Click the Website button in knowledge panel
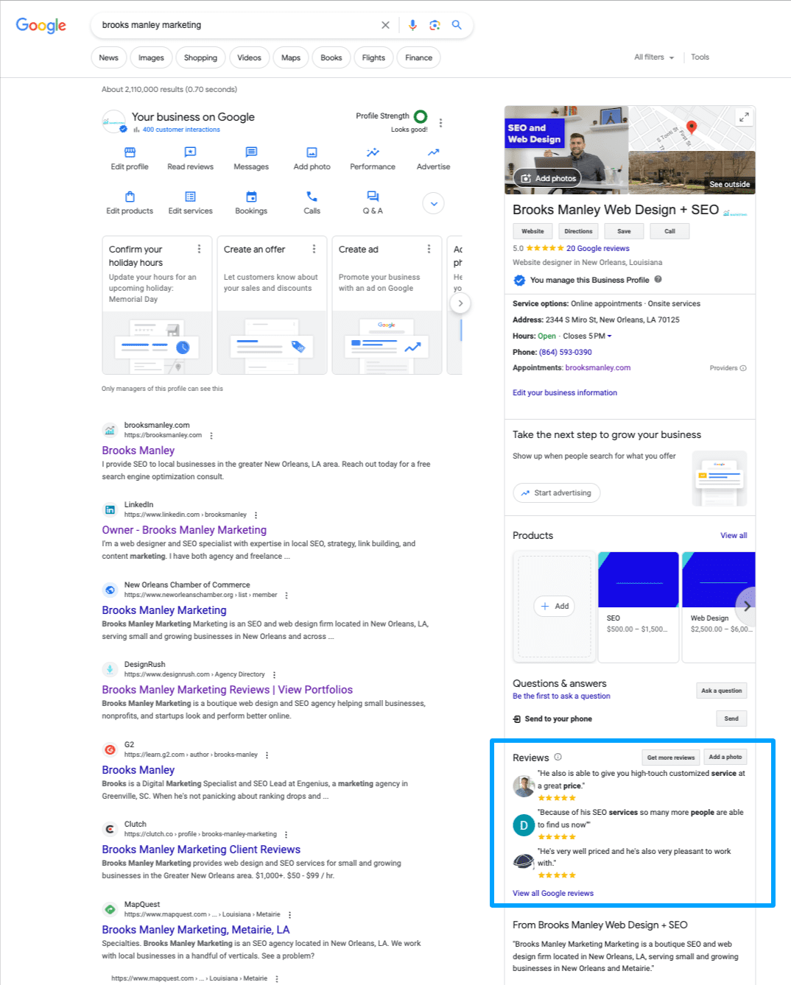The image size is (791, 985). coord(532,231)
